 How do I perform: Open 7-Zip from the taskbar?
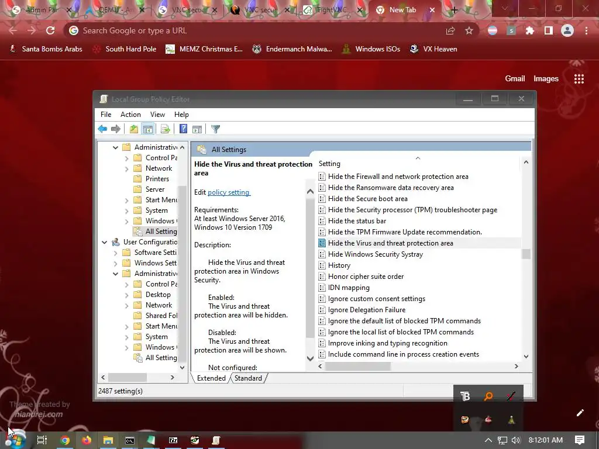[x=173, y=440]
